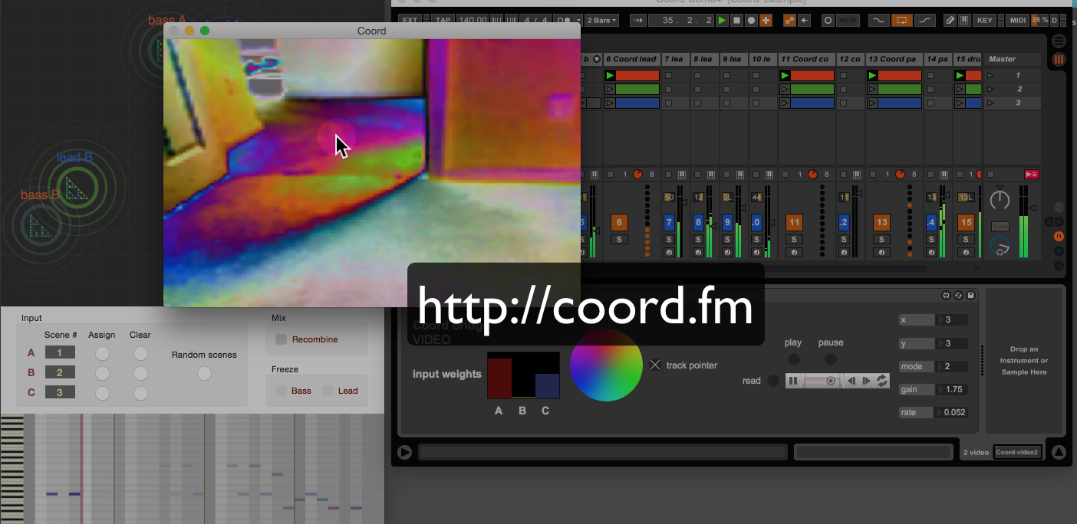Screen dimensions: 1077x524
Task: Toggle draw mode pencil icon
Action: (x=950, y=20)
